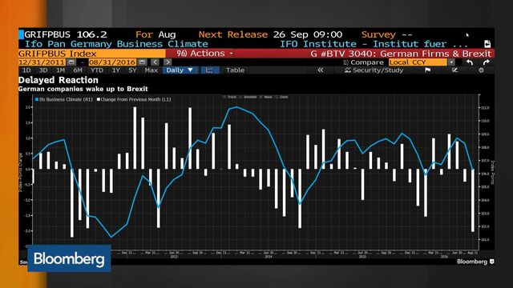Select the 1Y time range tab

[115, 70]
